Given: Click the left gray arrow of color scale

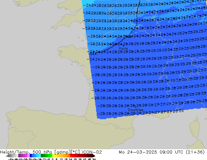Looking at the screenshot, I should pyautogui.click(x=8, y=156).
